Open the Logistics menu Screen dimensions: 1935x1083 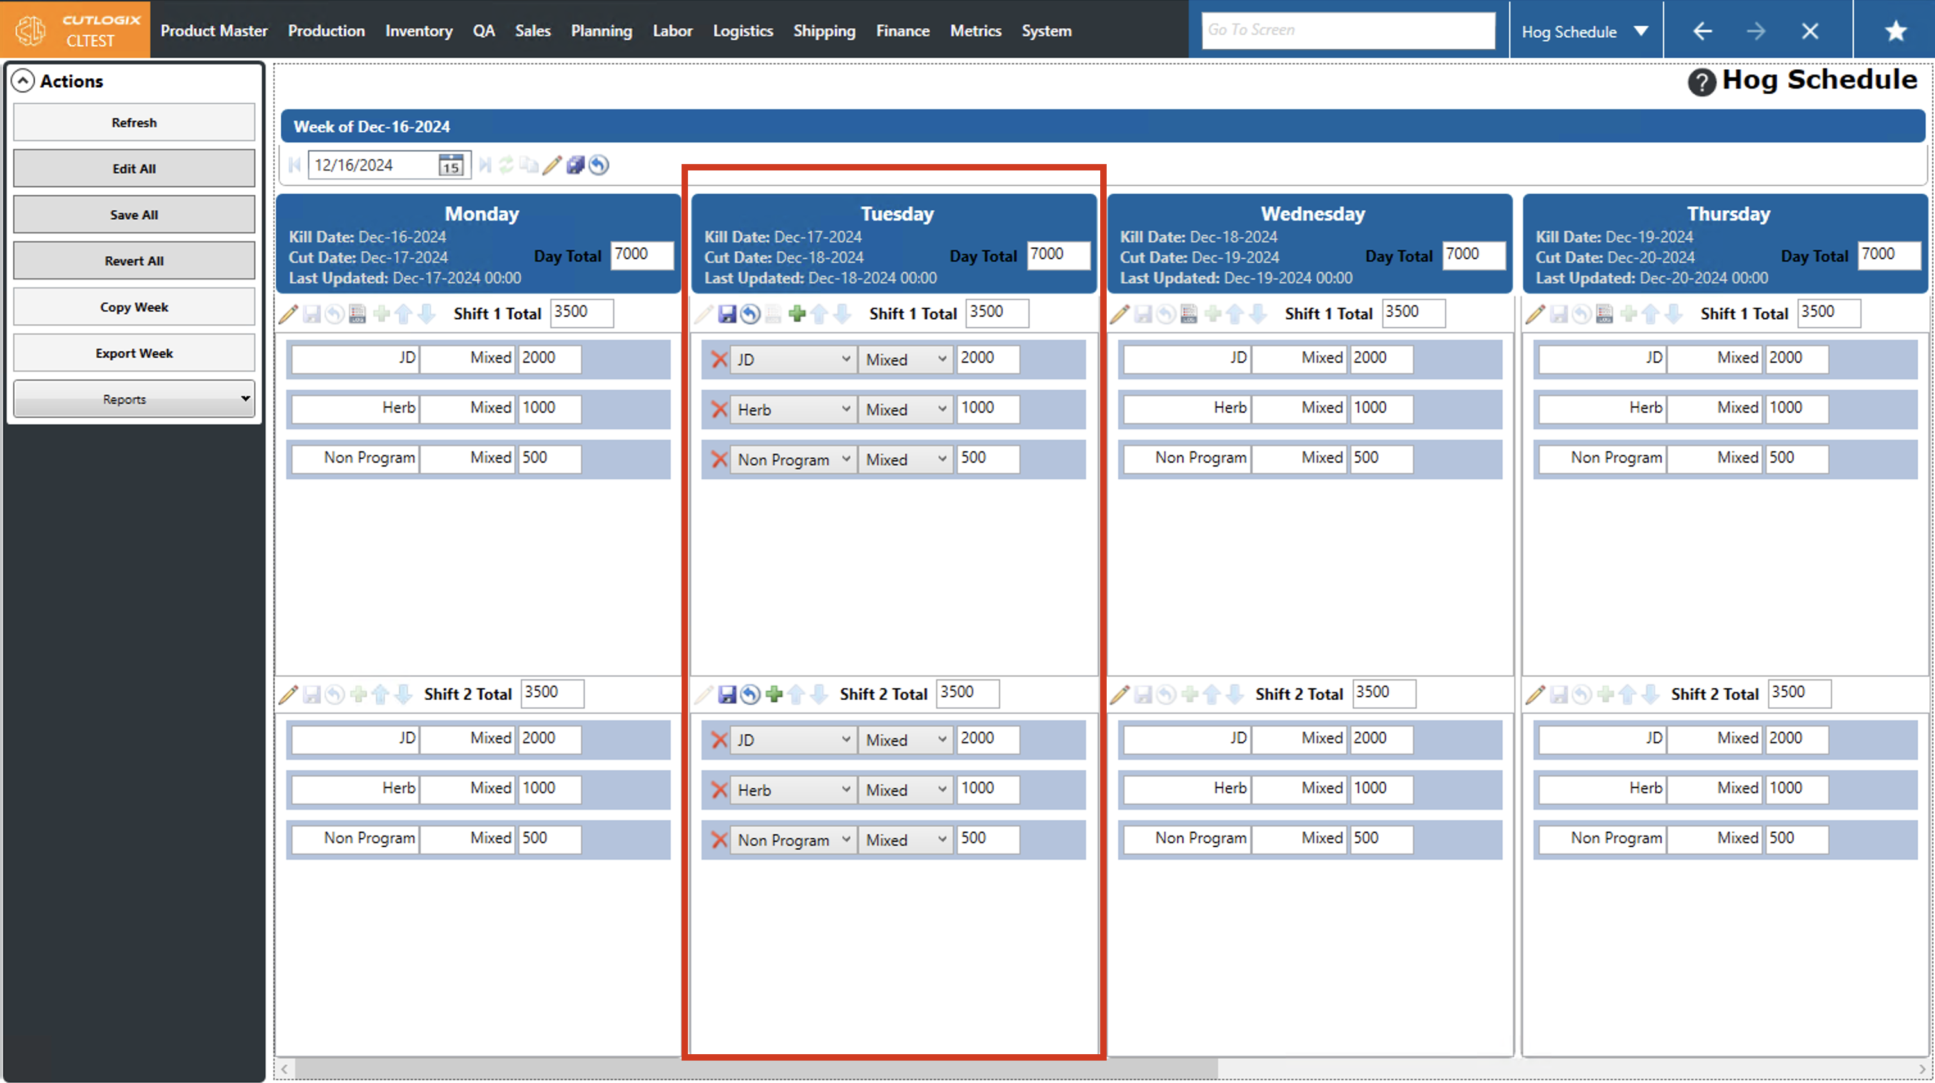742,31
